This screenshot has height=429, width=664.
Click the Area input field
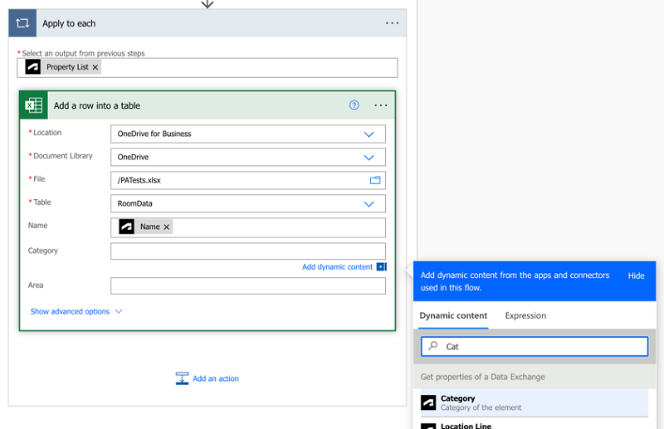tap(248, 285)
